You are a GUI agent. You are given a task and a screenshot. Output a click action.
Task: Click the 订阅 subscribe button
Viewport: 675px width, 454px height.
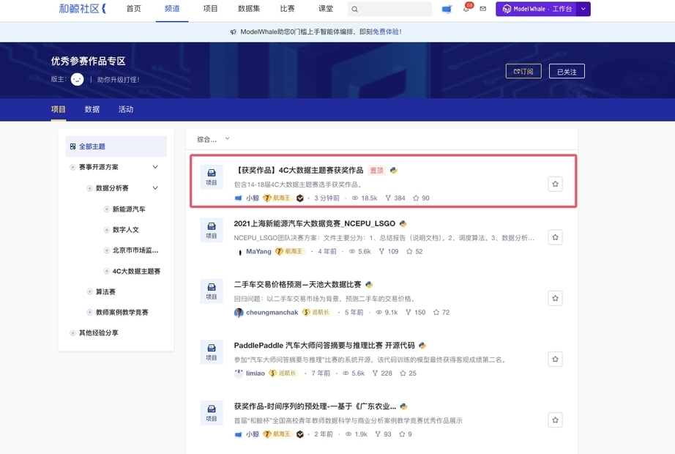523,71
